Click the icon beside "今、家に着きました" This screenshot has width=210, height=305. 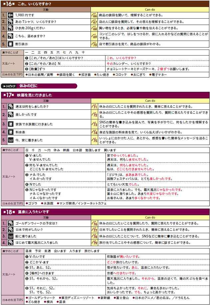[x=10, y=140]
